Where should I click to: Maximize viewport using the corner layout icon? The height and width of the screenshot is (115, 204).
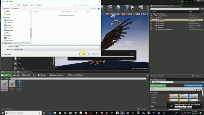pyautogui.click(x=147, y=14)
